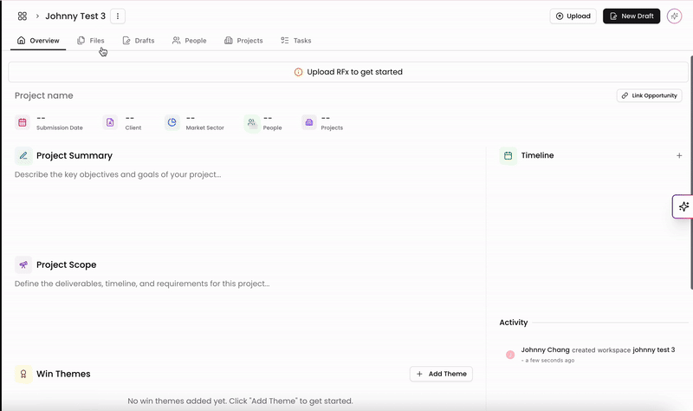Image resolution: width=693 pixels, height=411 pixels.
Task: Create a New Draft
Action: tap(631, 16)
